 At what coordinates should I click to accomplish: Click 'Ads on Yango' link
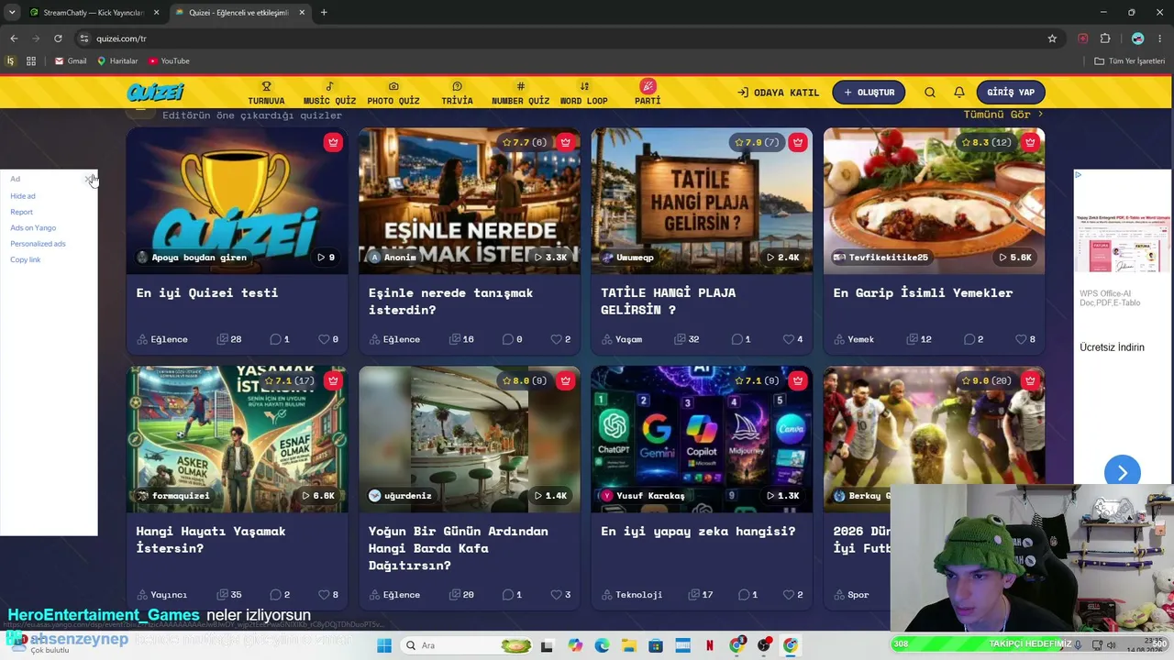[x=33, y=227]
